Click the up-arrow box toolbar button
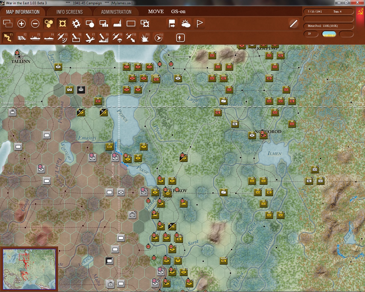 click(180, 38)
